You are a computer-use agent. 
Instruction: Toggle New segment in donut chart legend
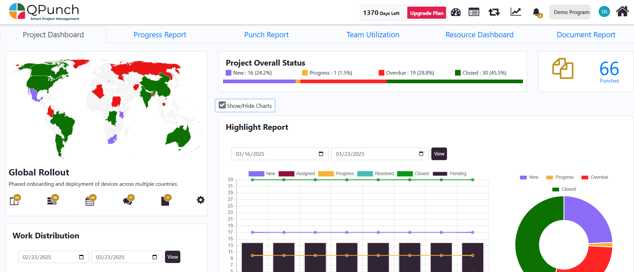tap(529, 177)
